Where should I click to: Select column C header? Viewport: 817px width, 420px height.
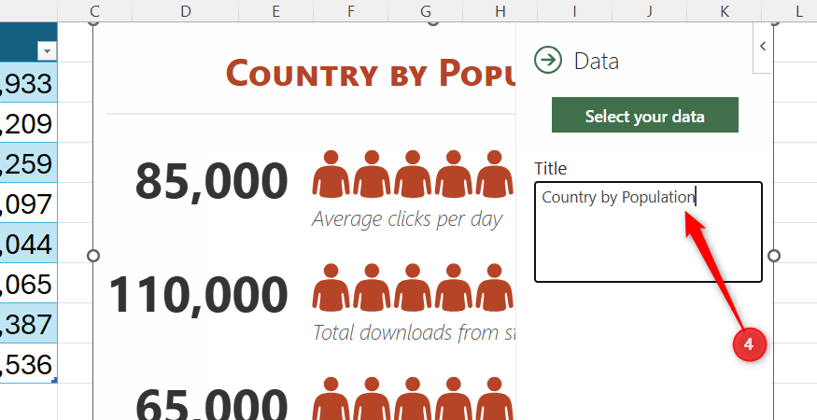point(94,11)
